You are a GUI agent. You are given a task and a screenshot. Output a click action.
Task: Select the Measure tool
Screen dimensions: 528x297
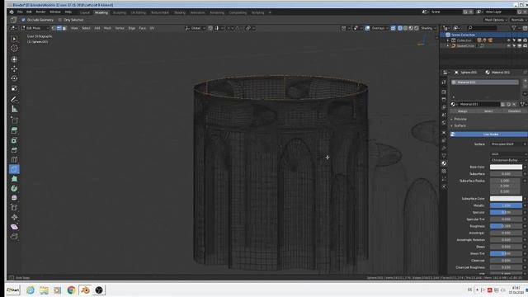pyautogui.click(x=14, y=109)
